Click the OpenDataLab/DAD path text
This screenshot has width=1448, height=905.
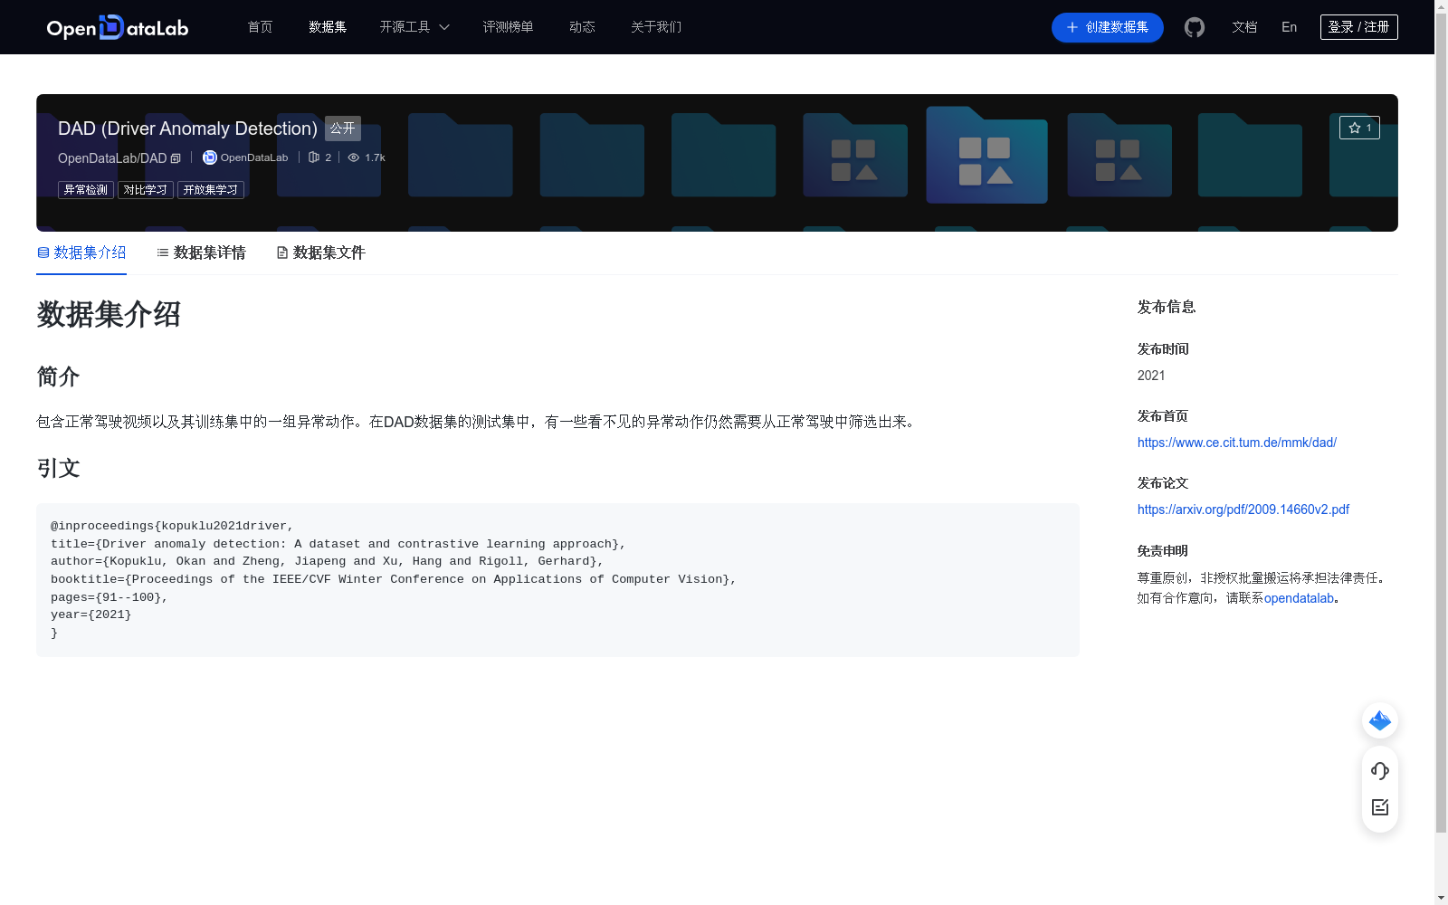112,158
